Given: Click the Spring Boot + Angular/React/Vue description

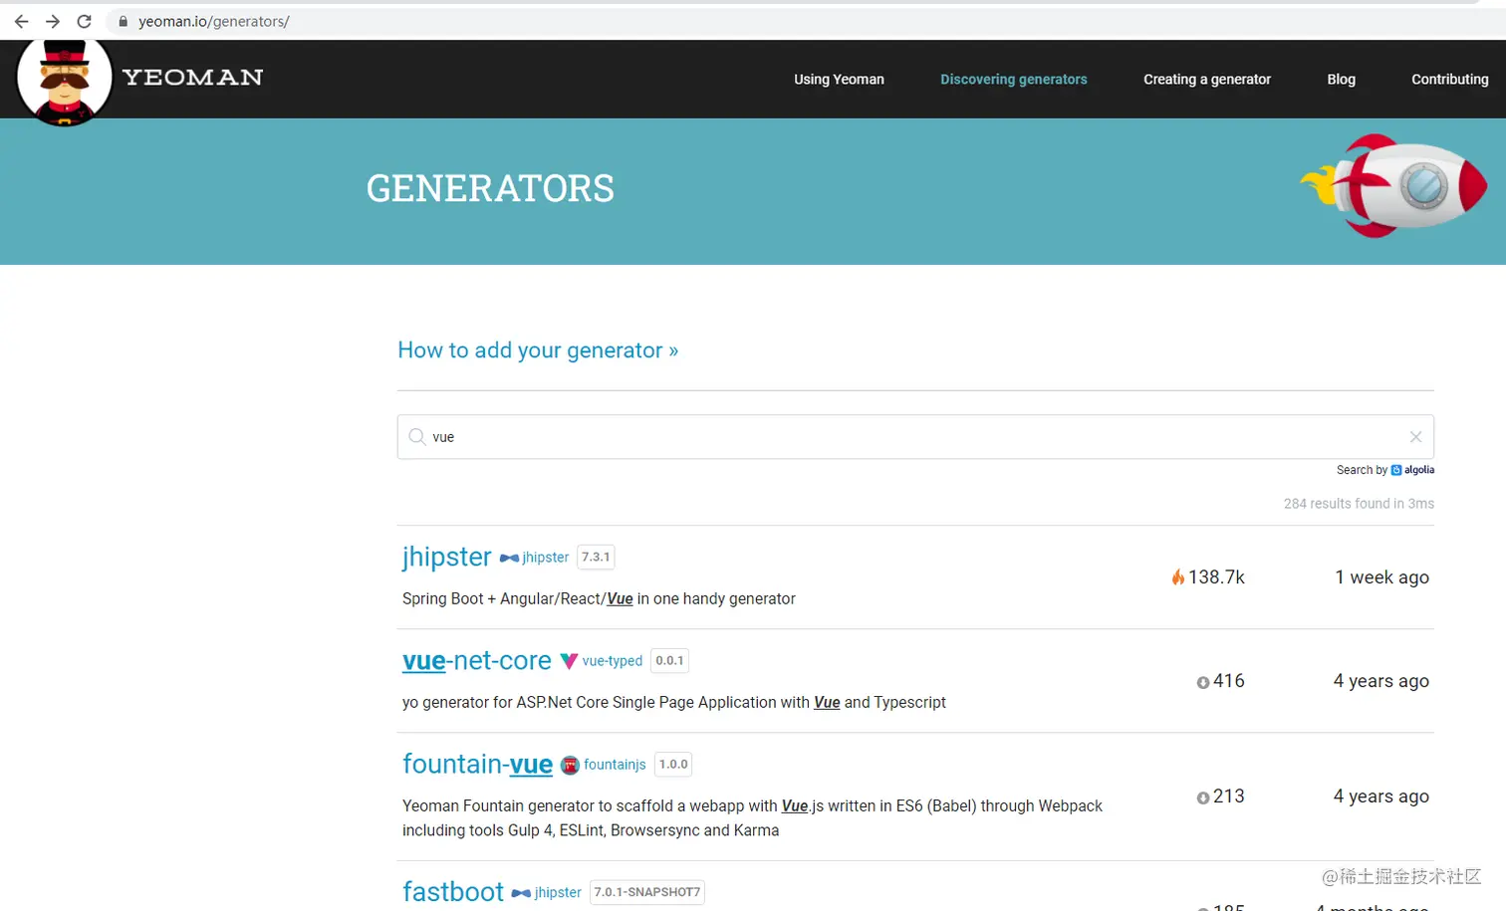Looking at the screenshot, I should (x=599, y=599).
